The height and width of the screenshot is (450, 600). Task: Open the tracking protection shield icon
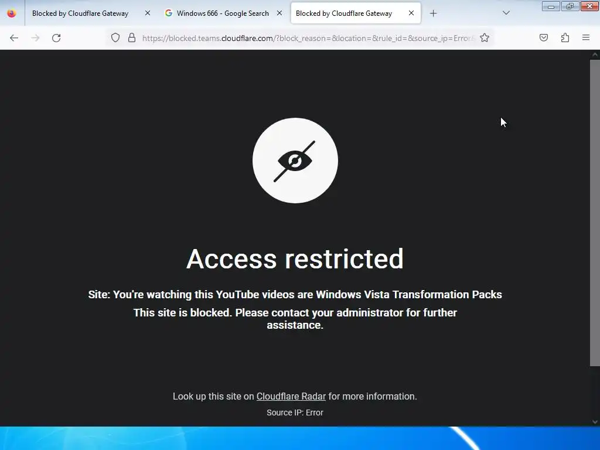click(115, 38)
